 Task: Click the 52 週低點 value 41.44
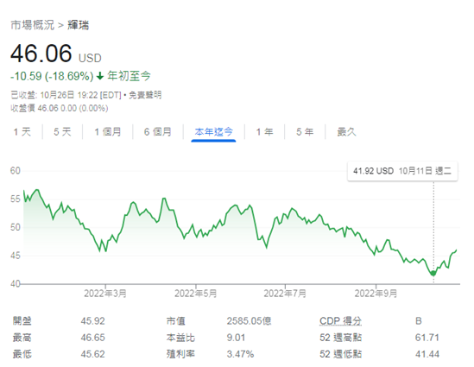pyautogui.click(x=427, y=354)
